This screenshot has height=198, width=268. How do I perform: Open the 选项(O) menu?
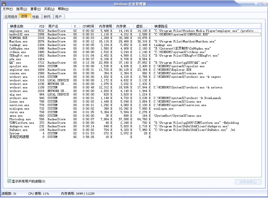(x=22, y=9)
